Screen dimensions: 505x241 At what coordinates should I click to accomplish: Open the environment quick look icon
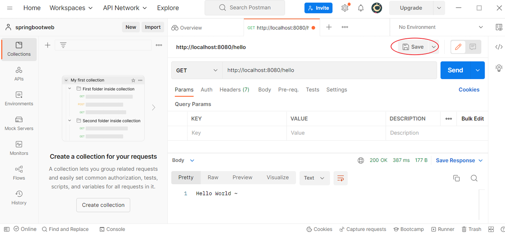[499, 27]
